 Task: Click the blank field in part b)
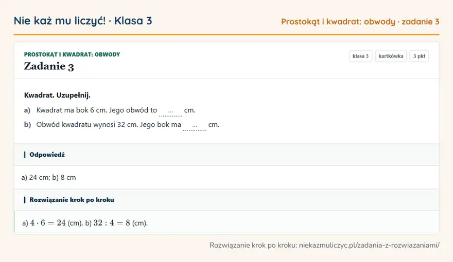pyautogui.click(x=195, y=125)
